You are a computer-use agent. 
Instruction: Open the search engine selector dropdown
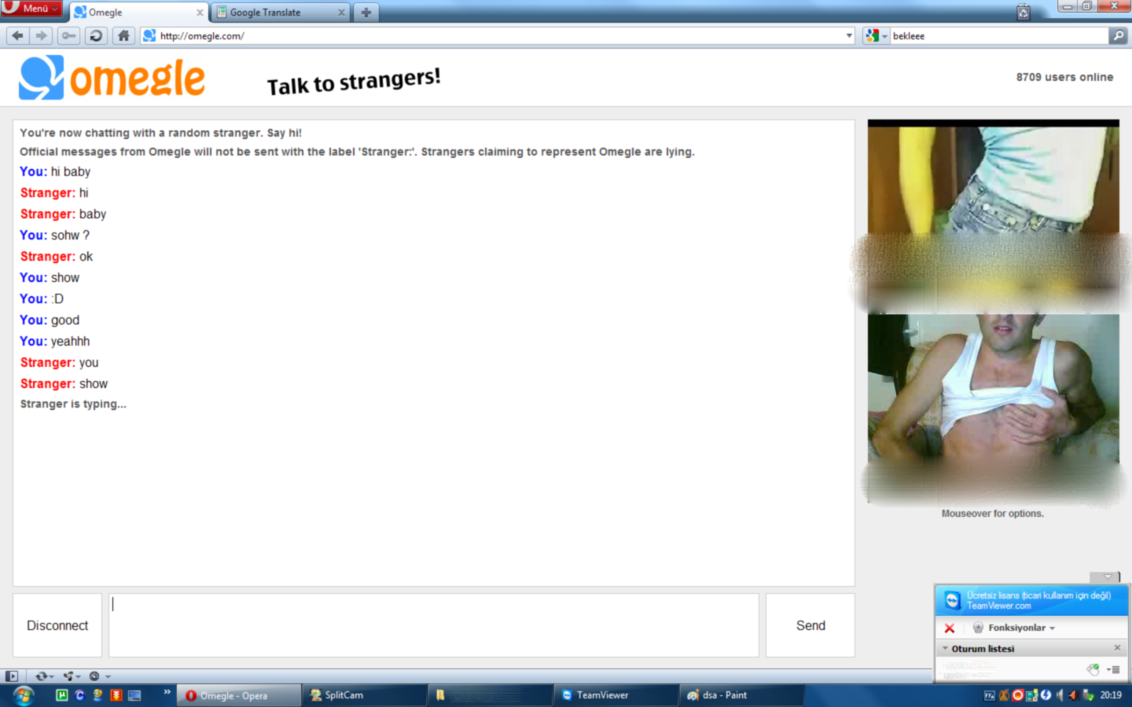(876, 35)
